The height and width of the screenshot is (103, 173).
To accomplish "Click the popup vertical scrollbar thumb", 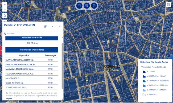I will pos(62,66).
